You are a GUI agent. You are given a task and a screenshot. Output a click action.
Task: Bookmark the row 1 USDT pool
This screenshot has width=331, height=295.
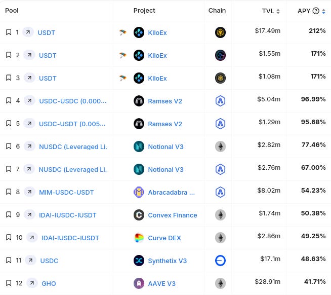tap(9, 32)
